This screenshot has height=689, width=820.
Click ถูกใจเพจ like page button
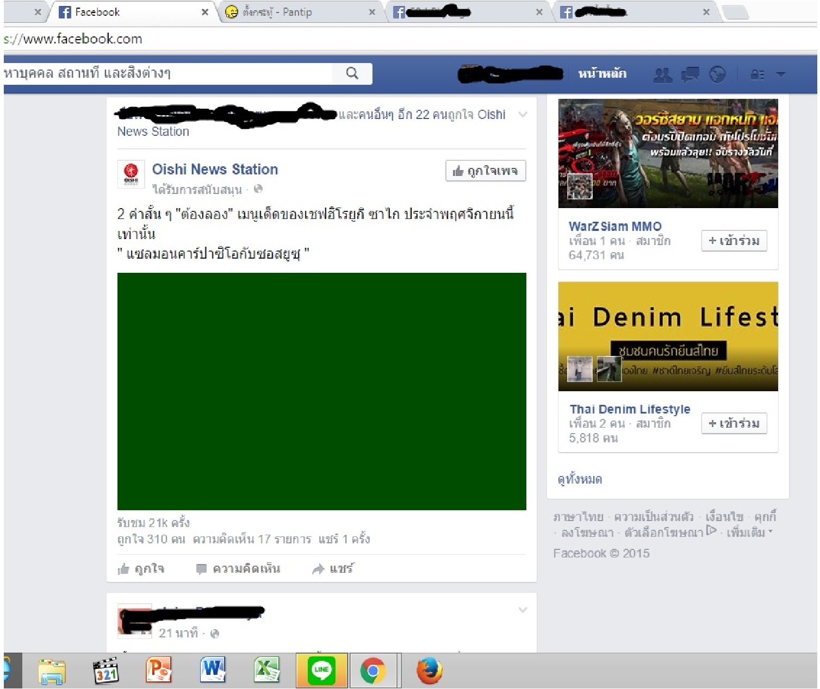click(x=486, y=171)
